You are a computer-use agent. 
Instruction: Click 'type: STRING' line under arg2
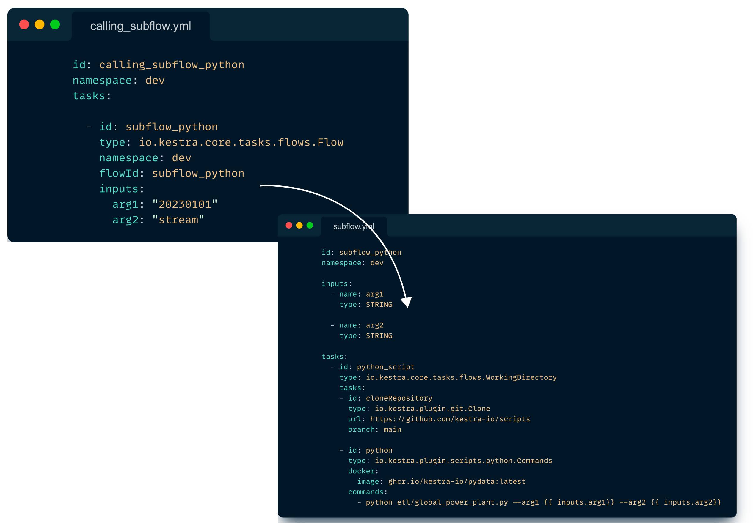366,336
